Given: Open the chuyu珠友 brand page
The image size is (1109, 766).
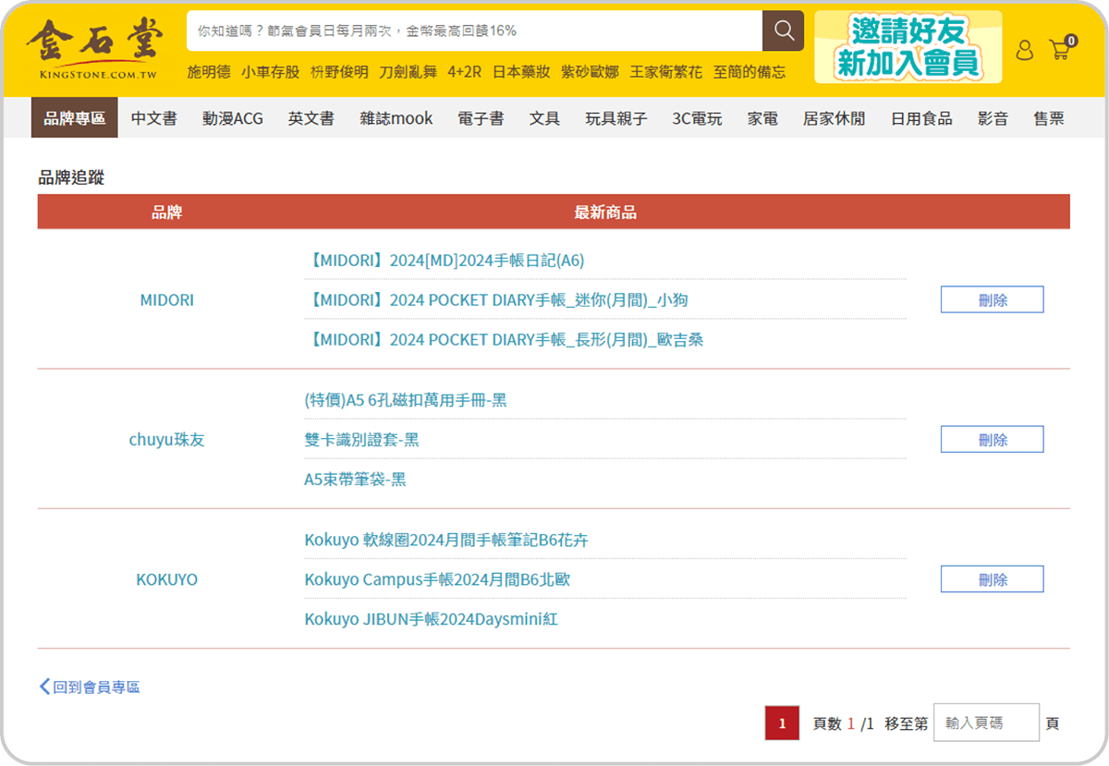Looking at the screenshot, I should tap(166, 440).
